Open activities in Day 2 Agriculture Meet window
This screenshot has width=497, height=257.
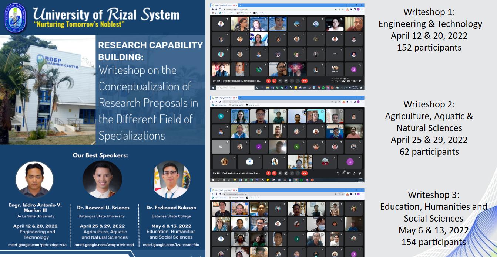pos(354,173)
